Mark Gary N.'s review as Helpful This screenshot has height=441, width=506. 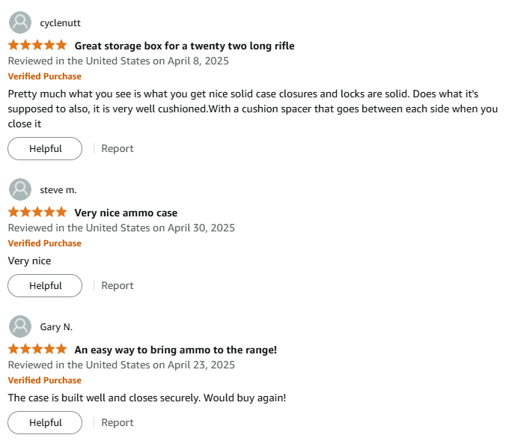[45, 422]
